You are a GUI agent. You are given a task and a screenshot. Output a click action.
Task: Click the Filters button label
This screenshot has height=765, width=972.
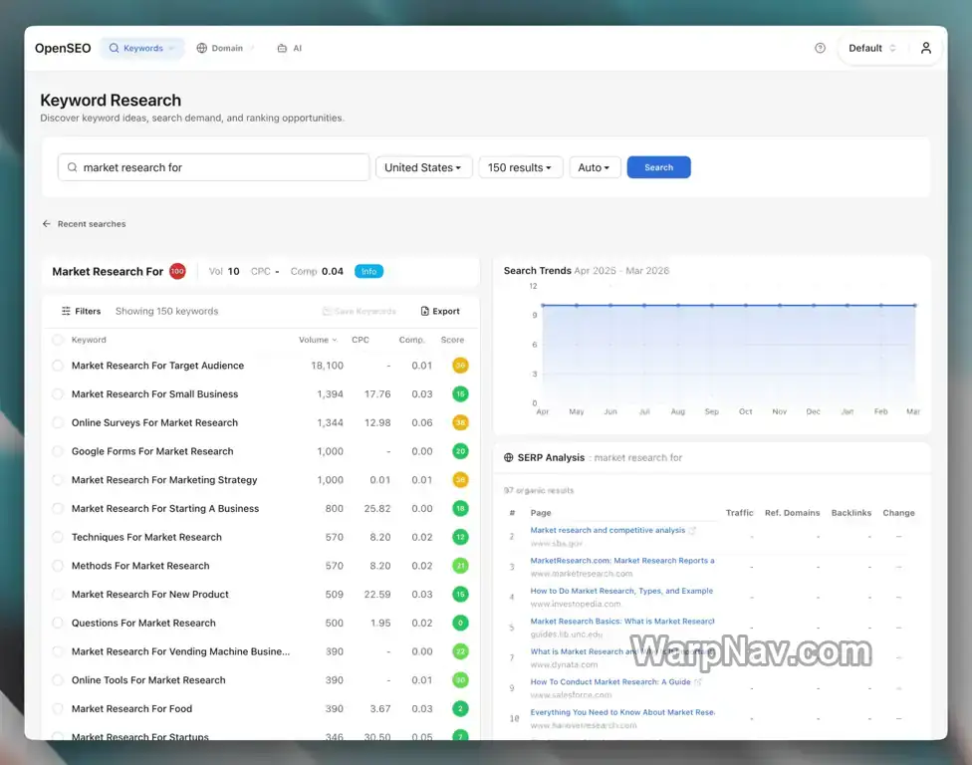(88, 311)
